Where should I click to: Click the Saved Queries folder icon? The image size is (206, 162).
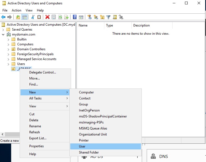8,30
